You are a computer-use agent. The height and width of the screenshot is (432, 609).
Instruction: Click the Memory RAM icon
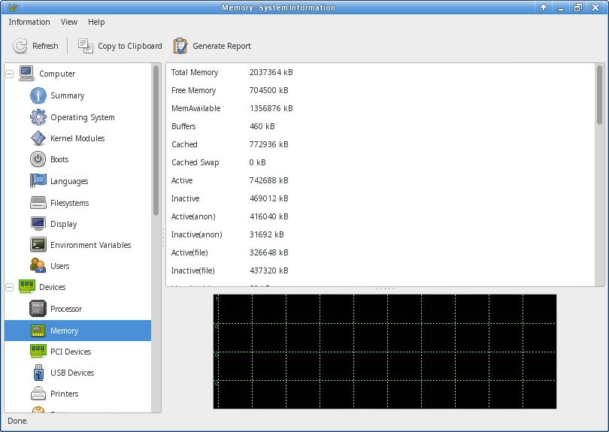(38, 331)
